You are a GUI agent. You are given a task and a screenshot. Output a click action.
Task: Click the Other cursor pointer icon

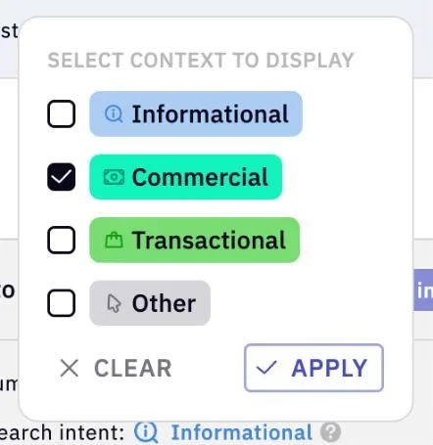[x=114, y=303]
